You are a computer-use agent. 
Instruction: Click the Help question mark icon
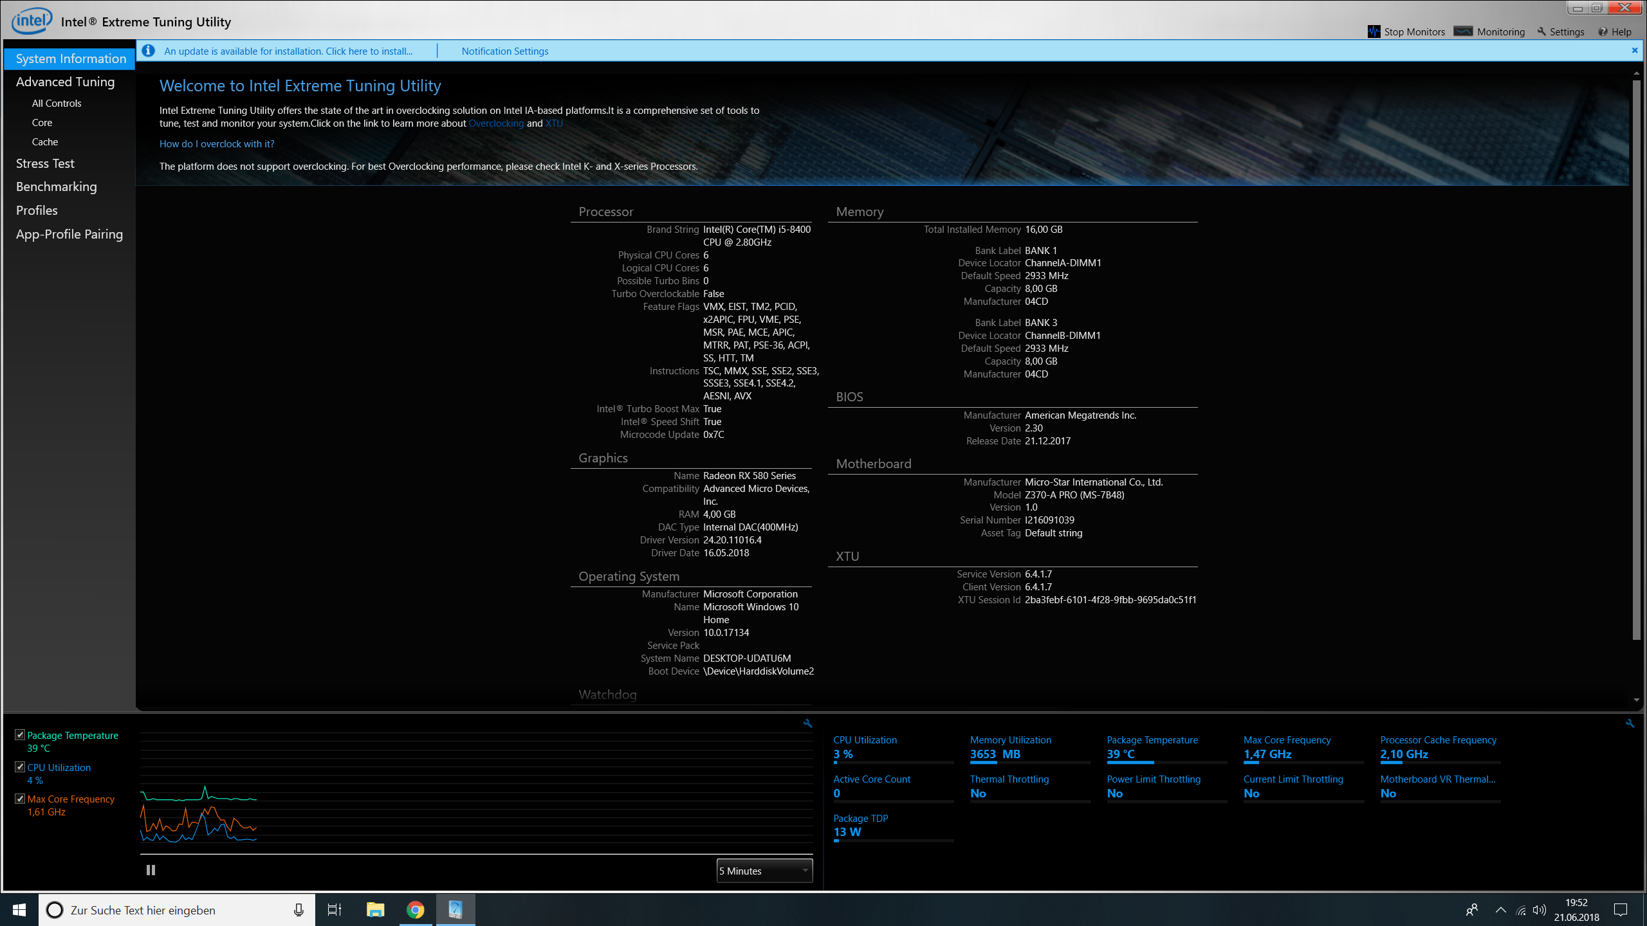click(x=1603, y=32)
